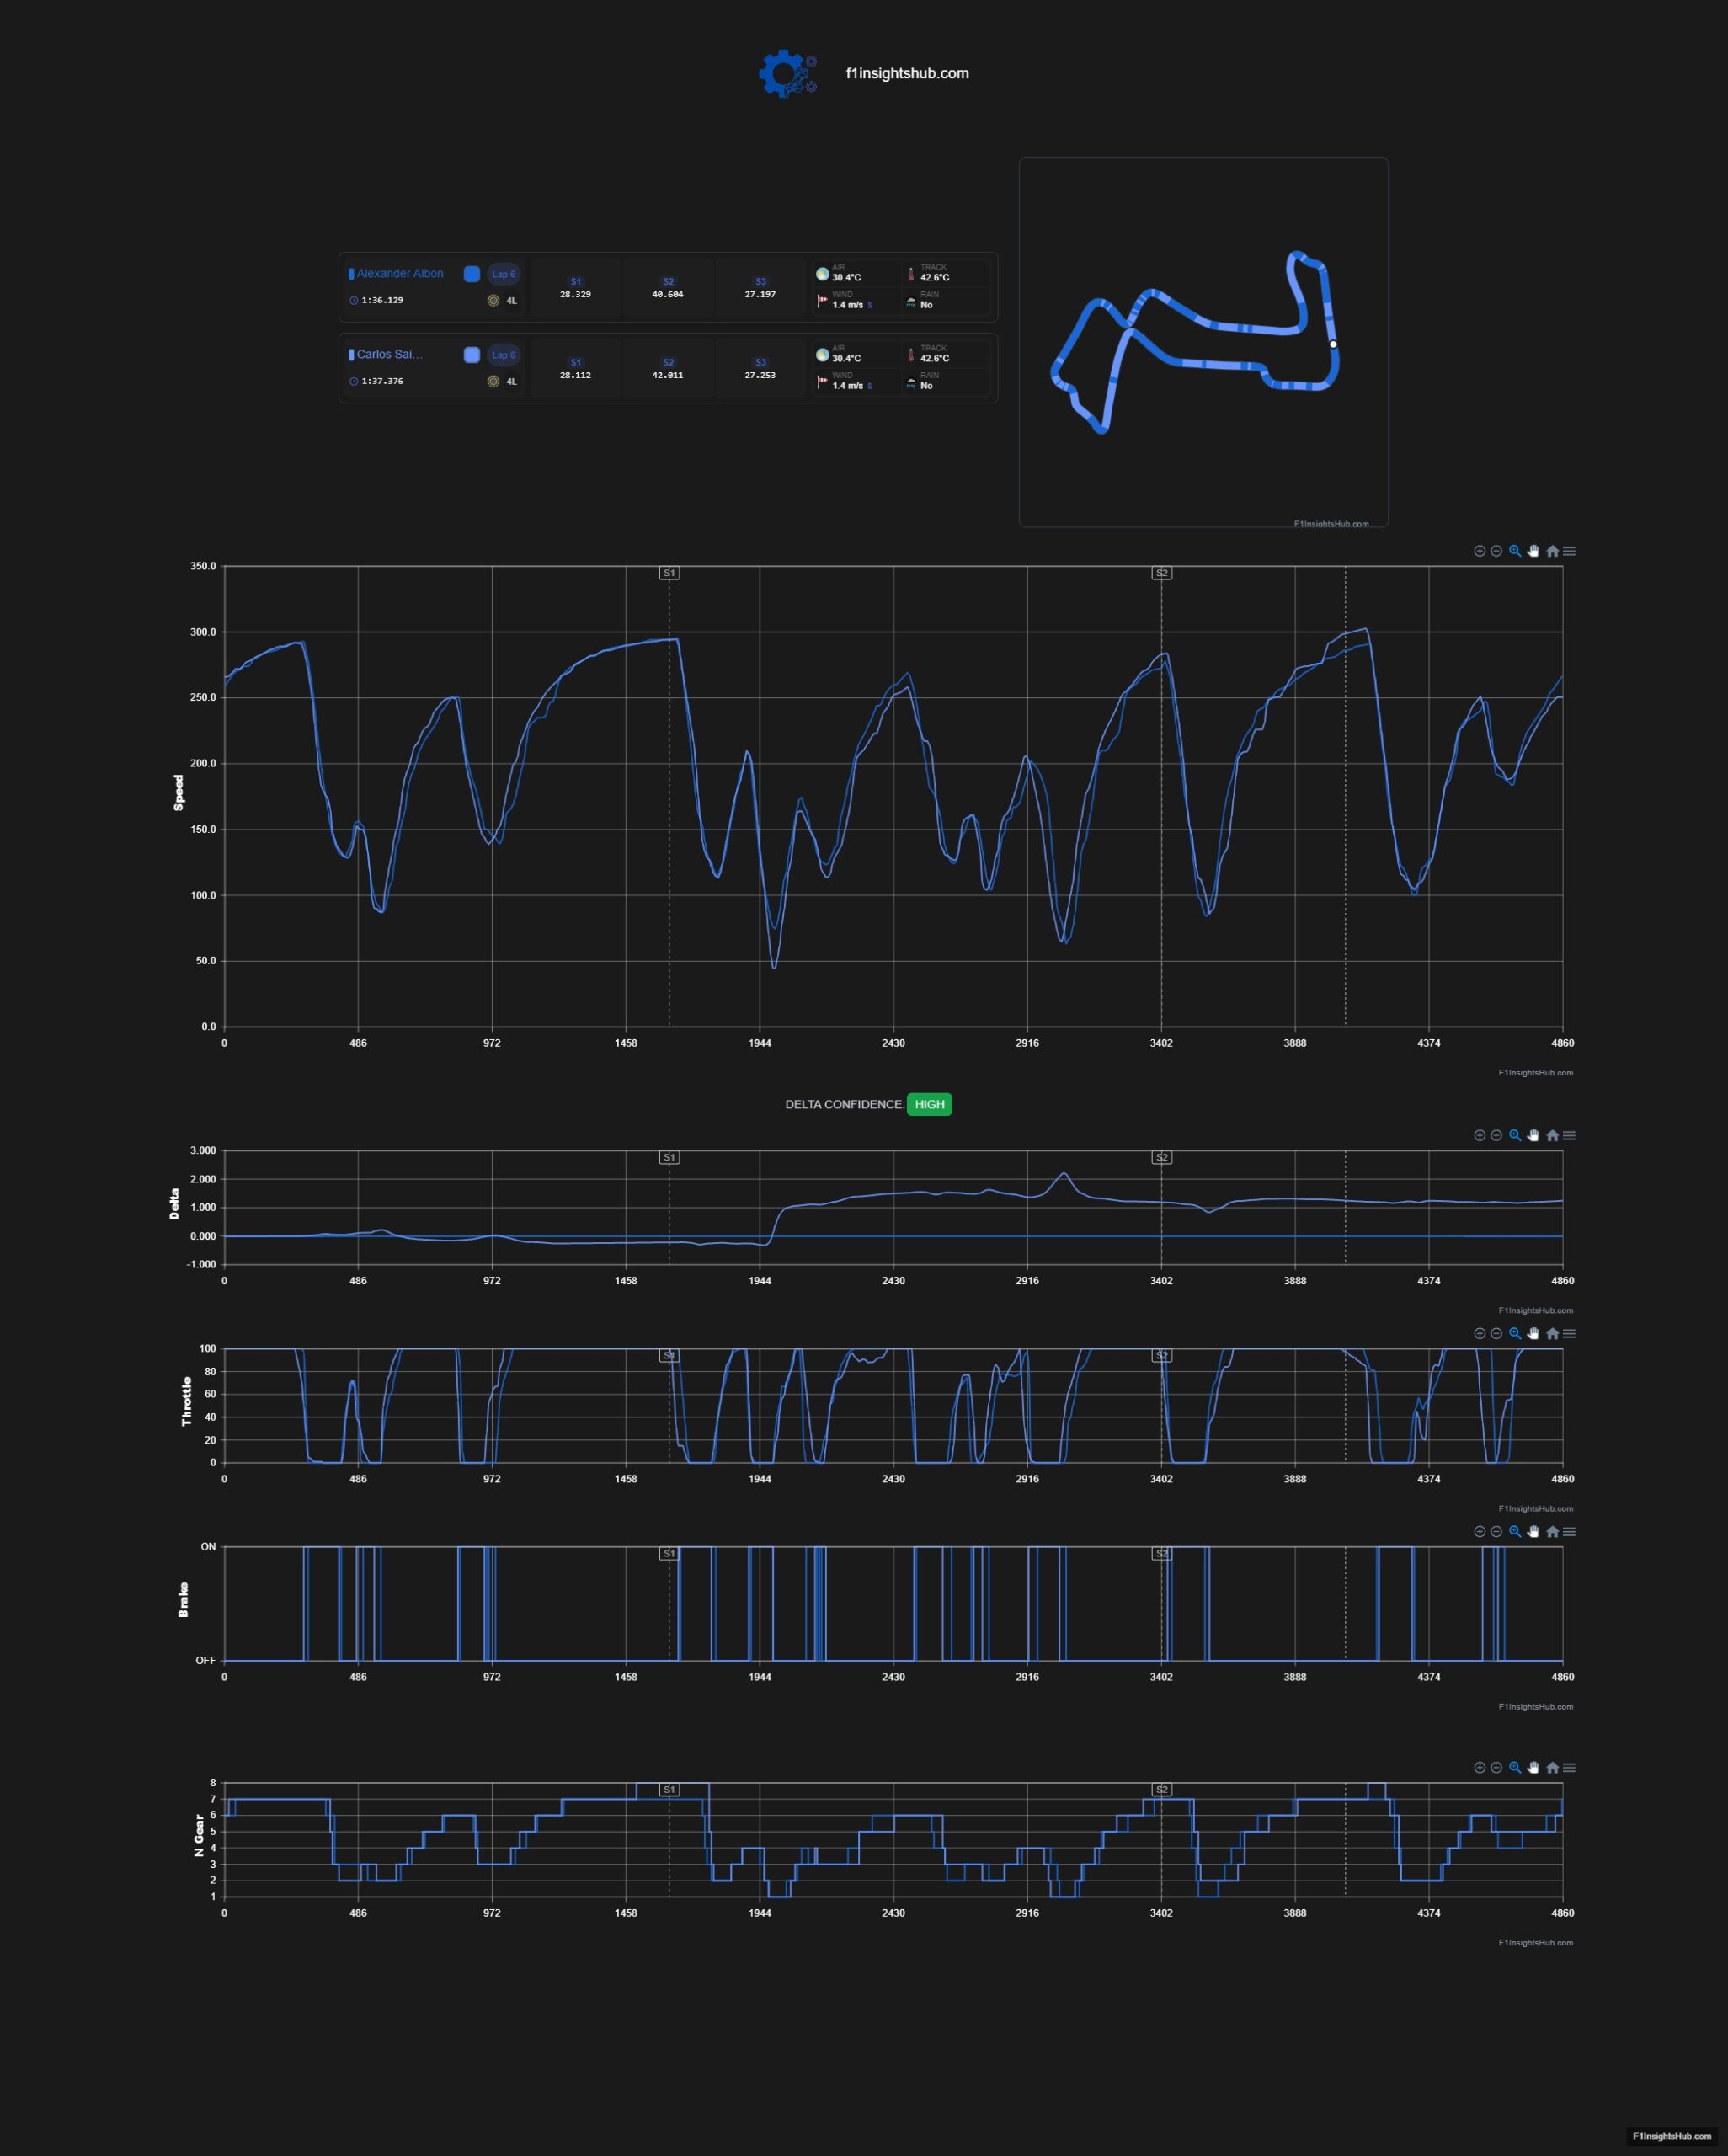Click the green HIGH confidence badge
The image size is (1728, 2156).
click(x=929, y=1104)
